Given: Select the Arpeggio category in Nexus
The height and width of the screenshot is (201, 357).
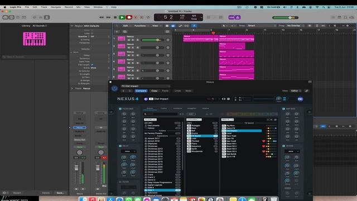Looking at the screenshot, I should click(x=202, y=126).
